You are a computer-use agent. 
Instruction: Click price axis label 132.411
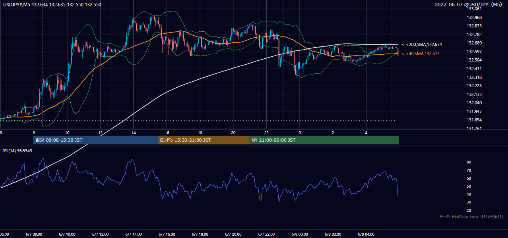tap(474, 69)
